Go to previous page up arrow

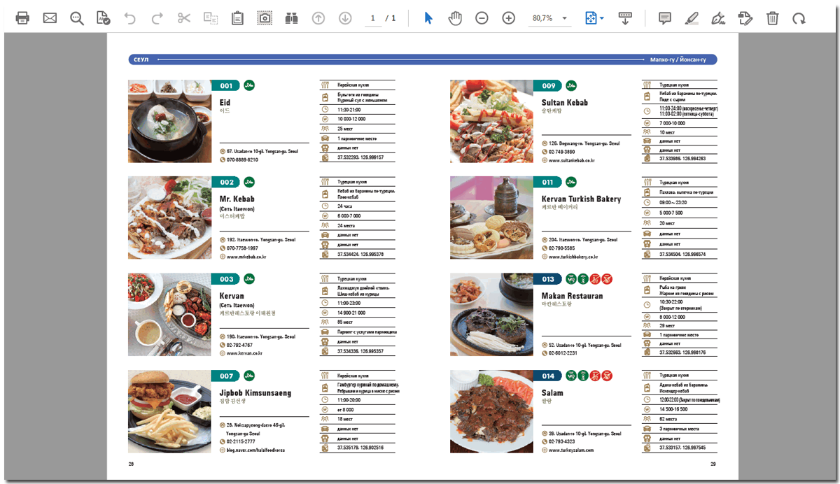[318, 18]
